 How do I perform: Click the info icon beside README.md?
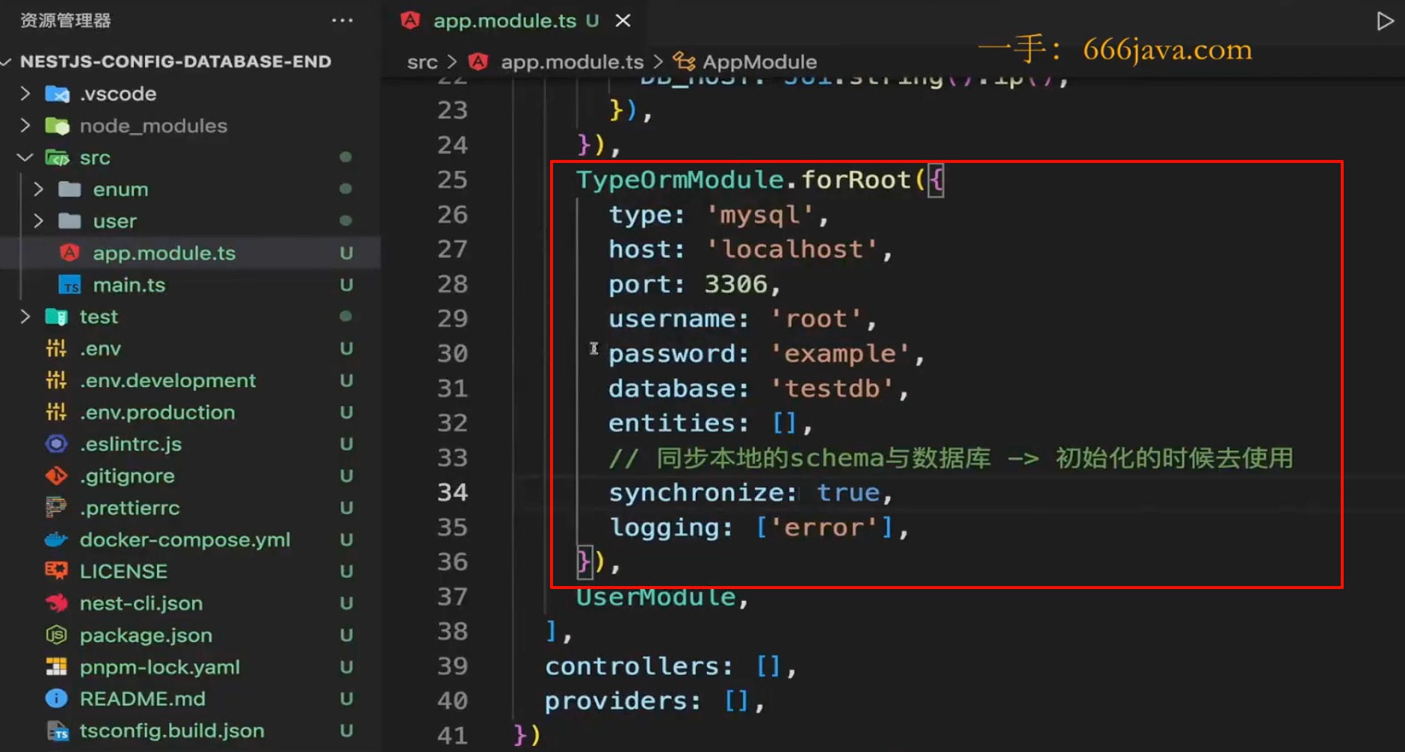56,698
